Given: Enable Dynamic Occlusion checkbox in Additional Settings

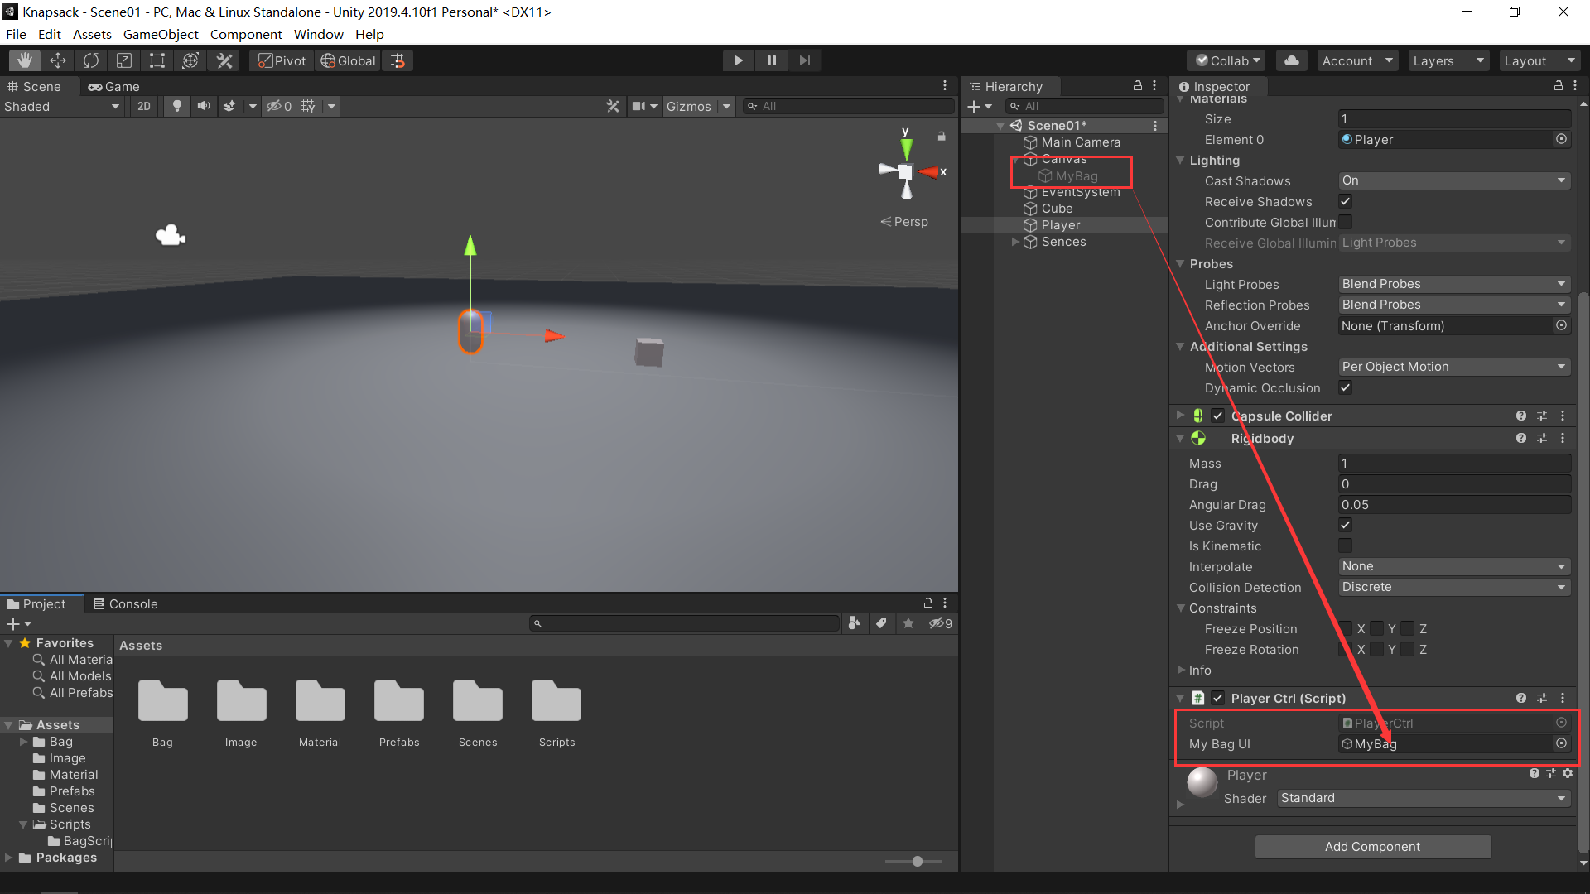Looking at the screenshot, I should click(1344, 388).
